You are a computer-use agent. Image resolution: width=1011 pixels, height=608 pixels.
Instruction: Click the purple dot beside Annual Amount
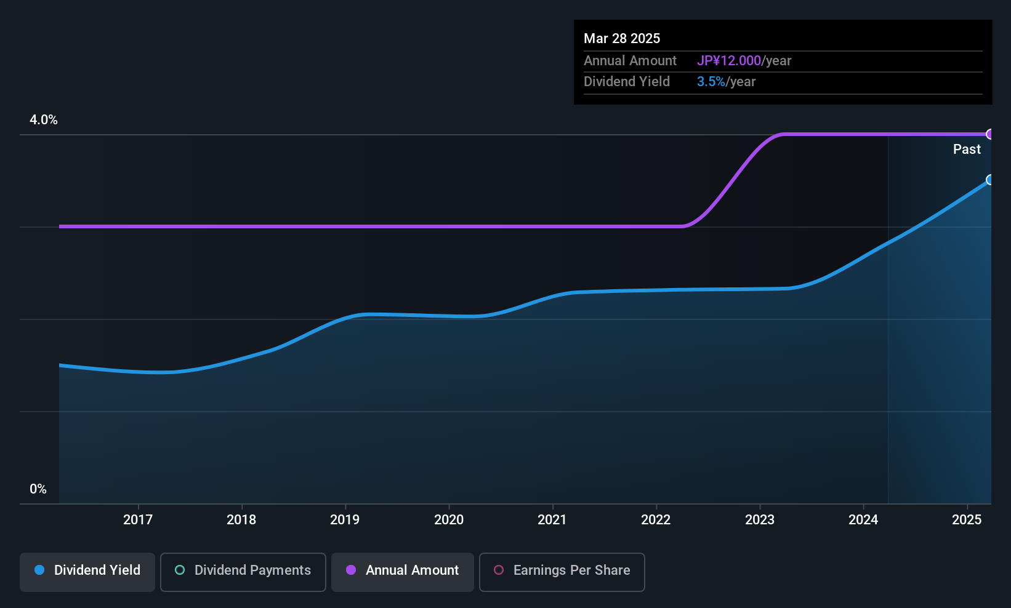click(x=351, y=570)
